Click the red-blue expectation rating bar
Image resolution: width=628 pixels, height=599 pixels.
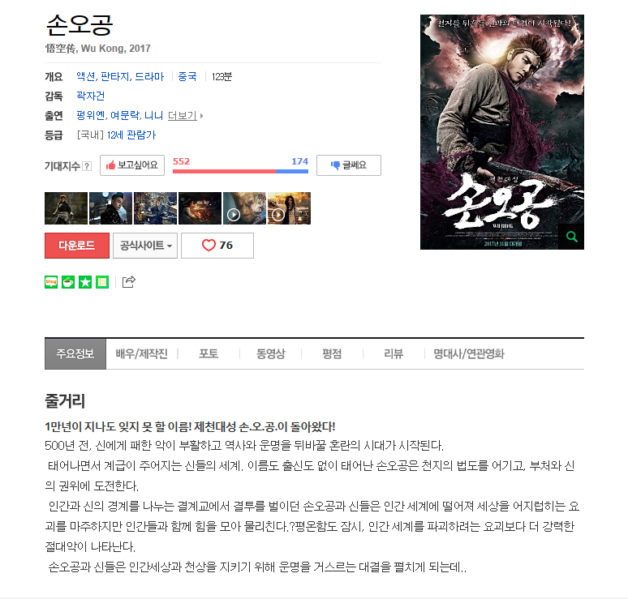coord(240,171)
